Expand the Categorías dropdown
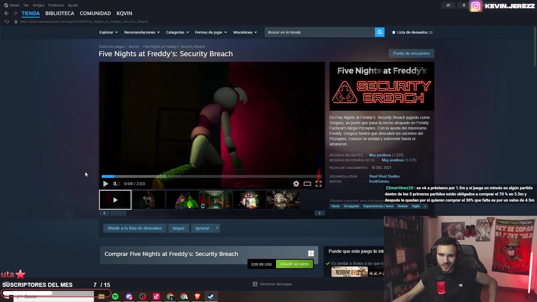The width and height of the screenshot is (537, 302). pyautogui.click(x=177, y=32)
